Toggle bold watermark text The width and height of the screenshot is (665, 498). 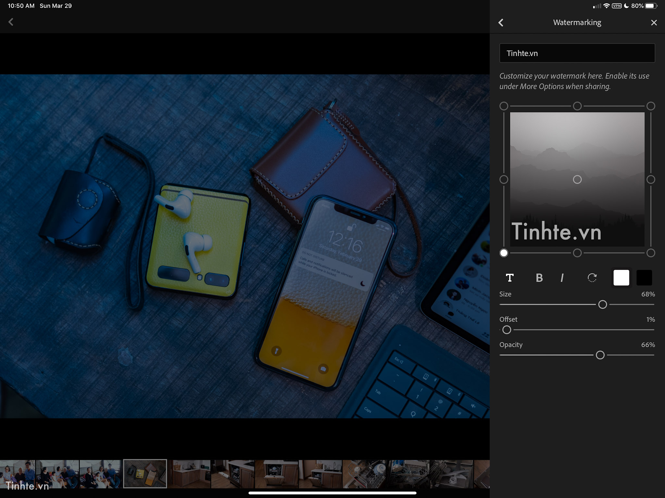[539, 278]
